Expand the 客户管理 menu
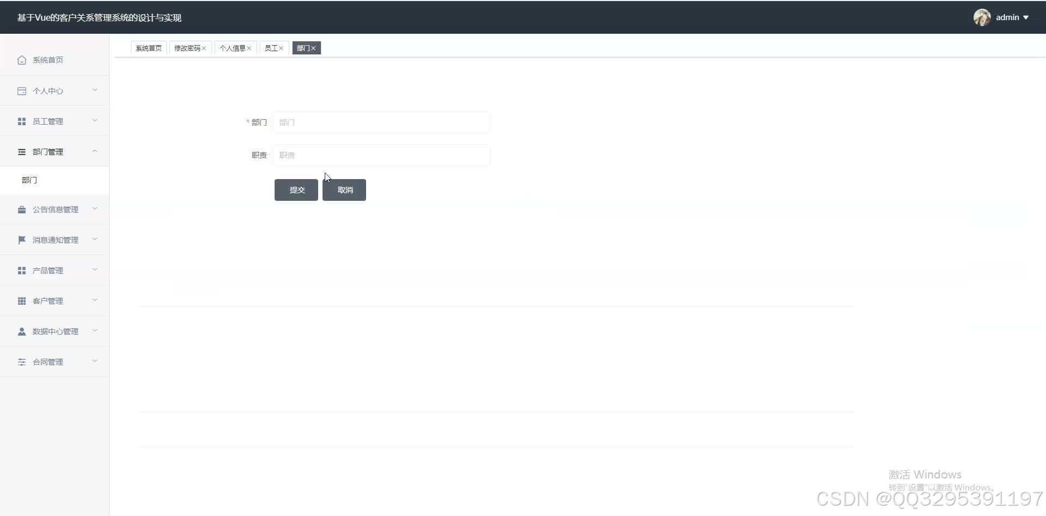This screenshot has width=1046, height=516. 54,300
